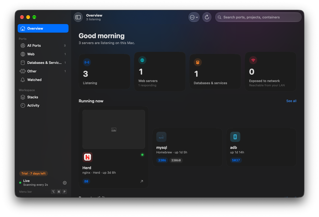The height and width of the screenshot is (217, 319).
Task: Open the Databases & services stat card
Action: pos(215,72)
